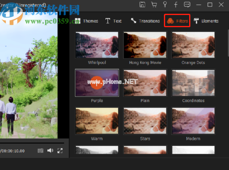This screenshot has width=229, height=170.
Task: Open the feedback chat bubble icon
Action: (x=187, y=4)
